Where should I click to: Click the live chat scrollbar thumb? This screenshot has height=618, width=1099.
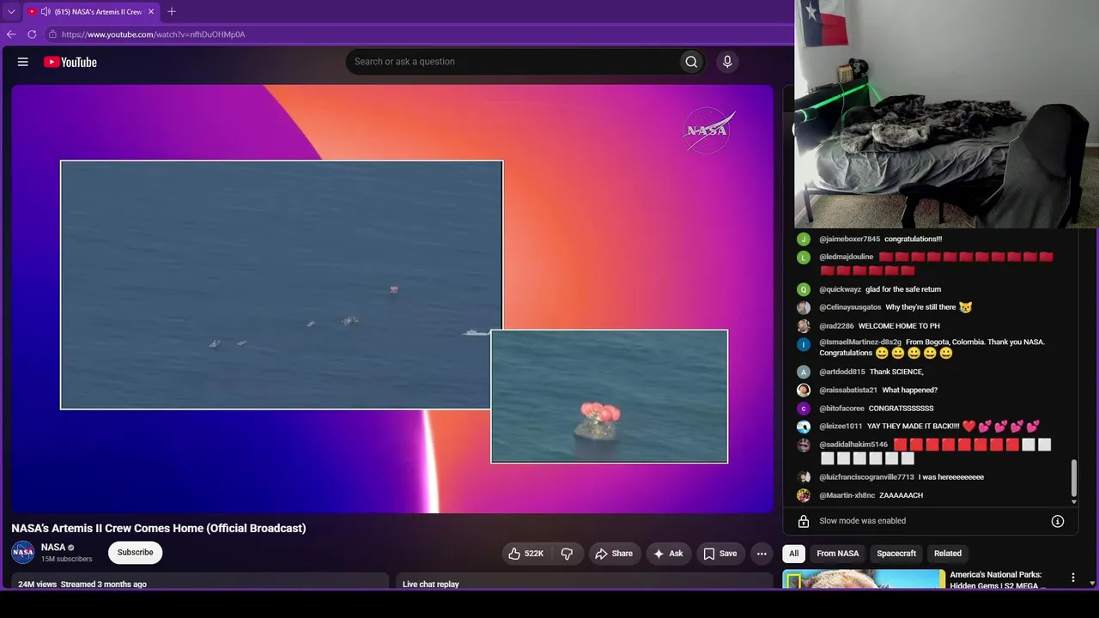1073,478
